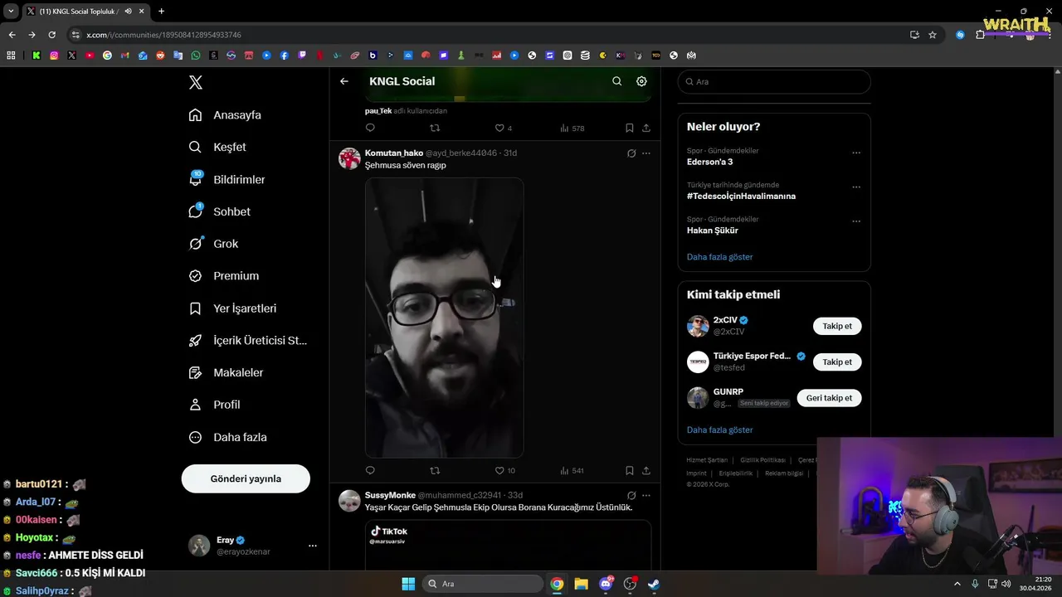This screenshot has height=597, width=1062.
Task: Open Yer İşaretleri bookmarks
Action: coord(232,308)
